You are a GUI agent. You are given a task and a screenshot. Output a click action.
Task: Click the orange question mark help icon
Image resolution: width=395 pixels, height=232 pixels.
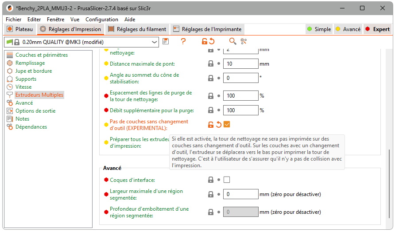183,41
